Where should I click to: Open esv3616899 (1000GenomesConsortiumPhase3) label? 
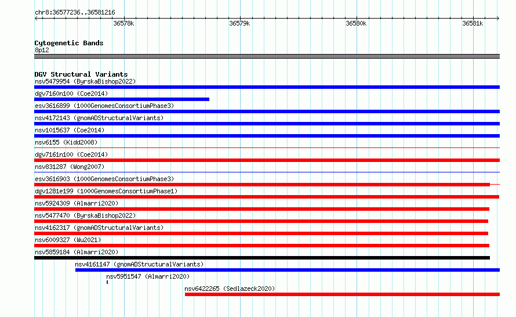[104, 106]
